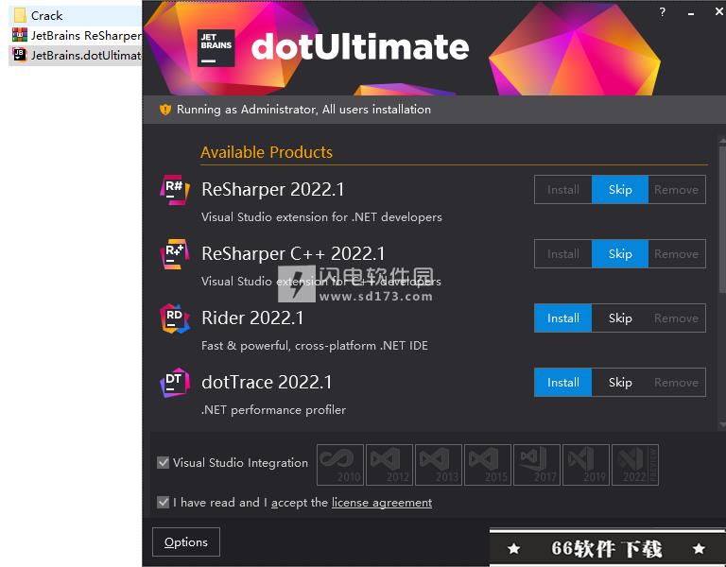Set ReSharper 2022.1 to Skip
The image size is (726, 567).
(x=620, y=189)
